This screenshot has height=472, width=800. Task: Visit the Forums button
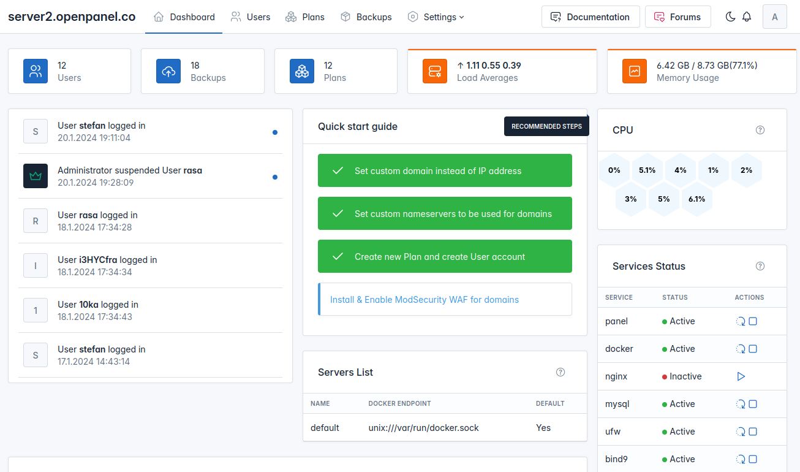click(677, 17)
